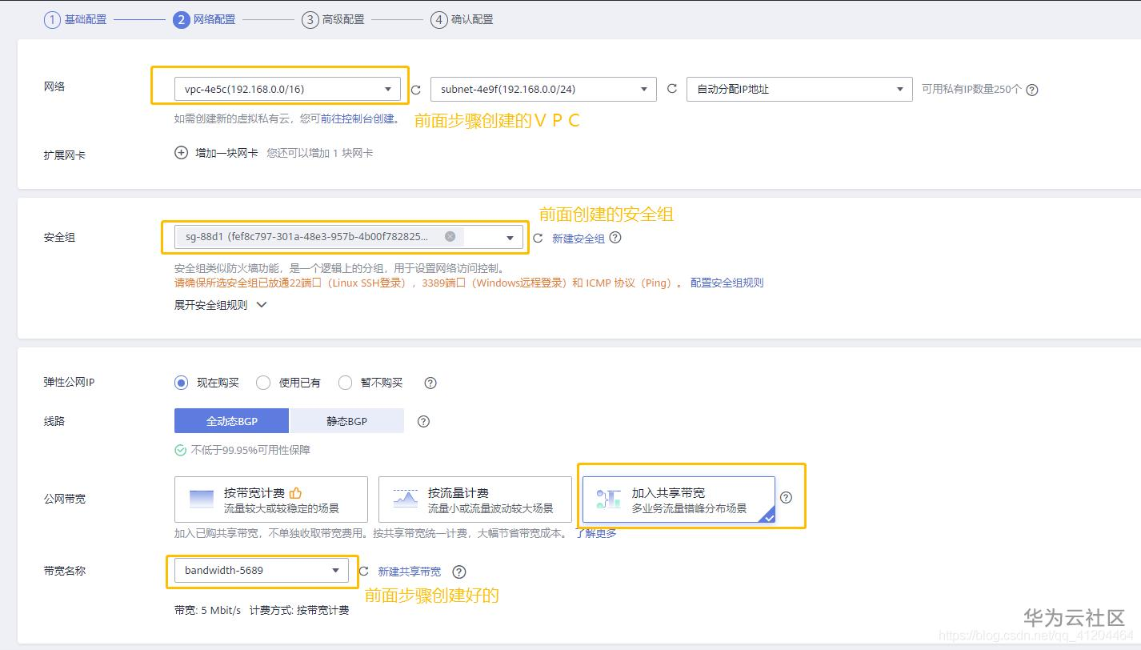
Task: Open the subnet-4e9f dropdown
Action: (543, 89)
